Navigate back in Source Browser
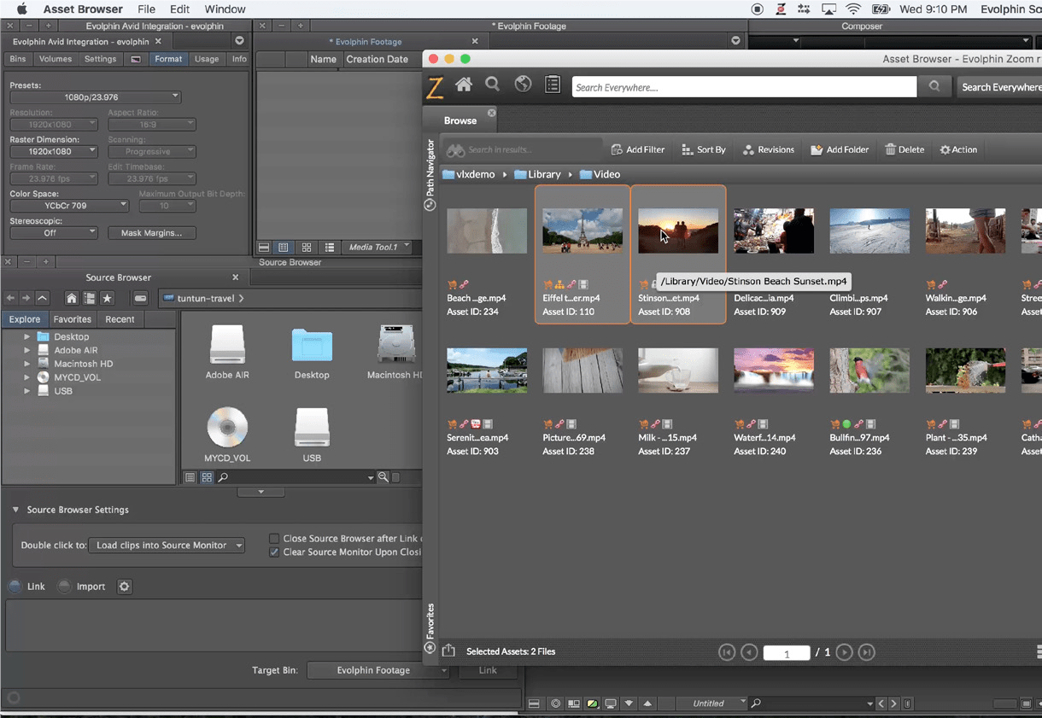Screen dimensions: 1042x718 click(10, 298)
